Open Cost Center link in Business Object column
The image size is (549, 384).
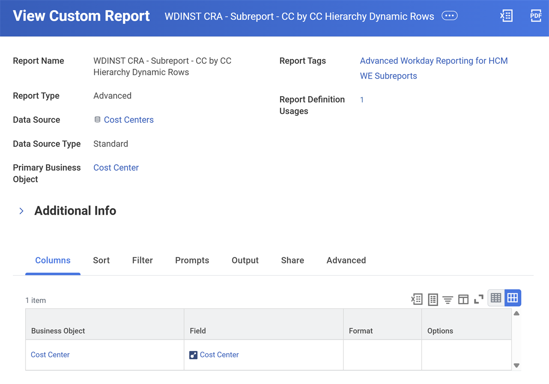click(50, 355)
